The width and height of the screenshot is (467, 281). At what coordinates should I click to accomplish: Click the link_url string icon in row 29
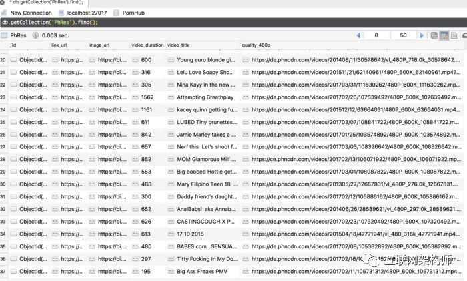click(55, 172)
